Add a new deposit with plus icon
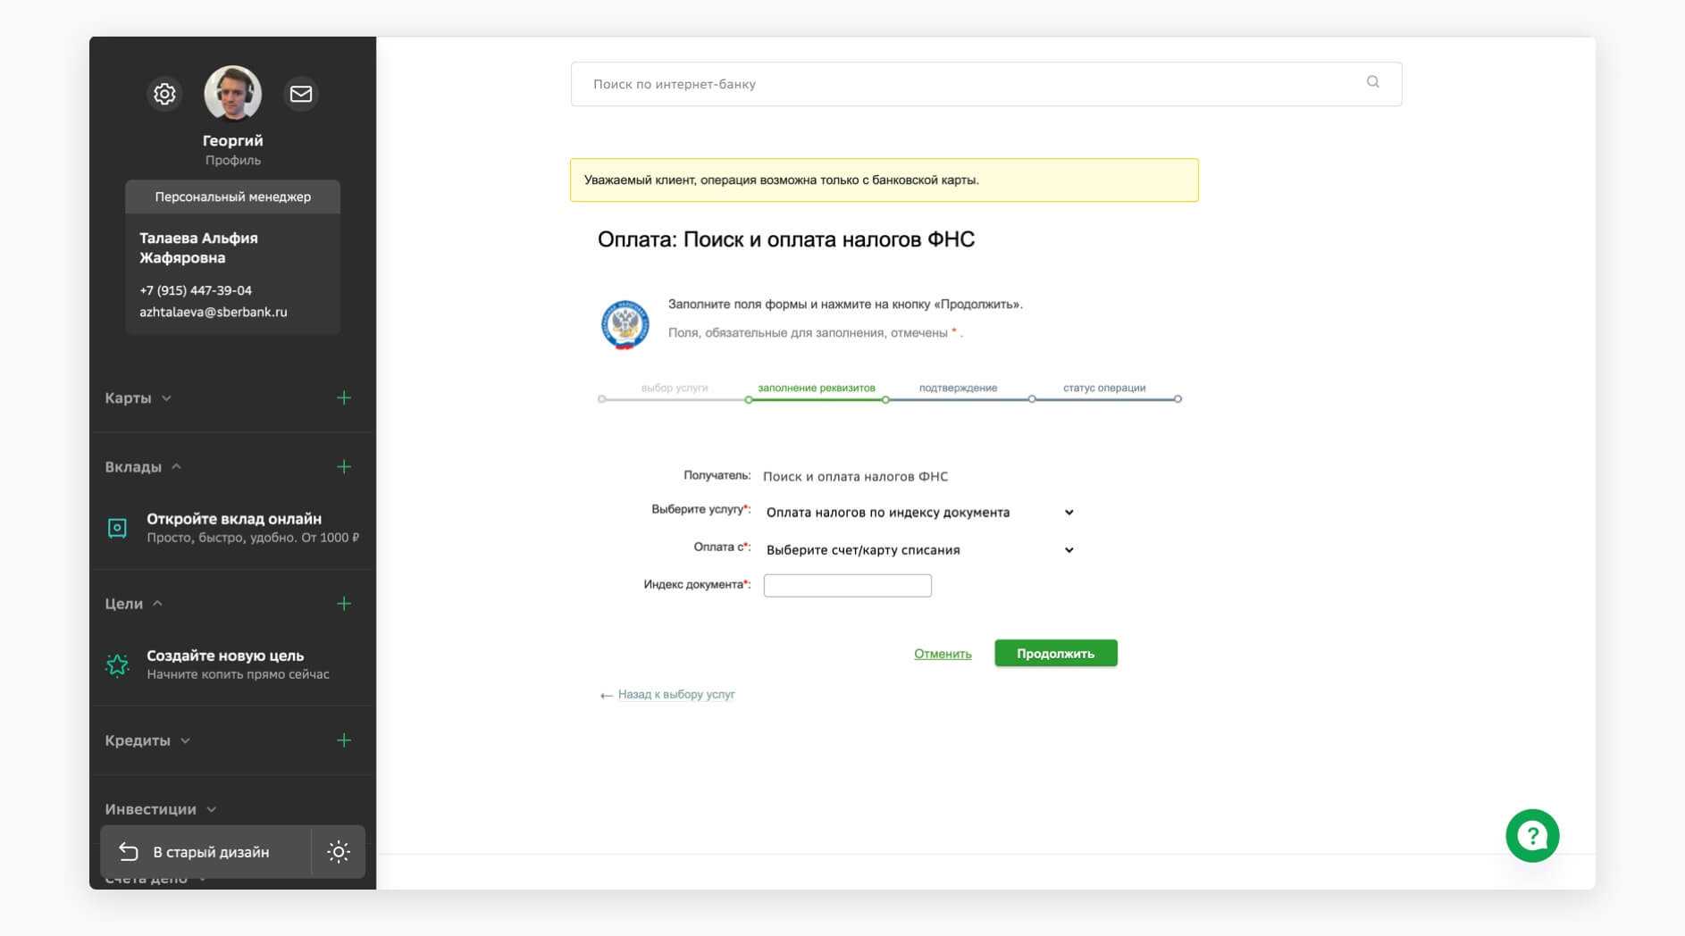The height and width of the screenshot is (936, 1685). tap(344, 467)
